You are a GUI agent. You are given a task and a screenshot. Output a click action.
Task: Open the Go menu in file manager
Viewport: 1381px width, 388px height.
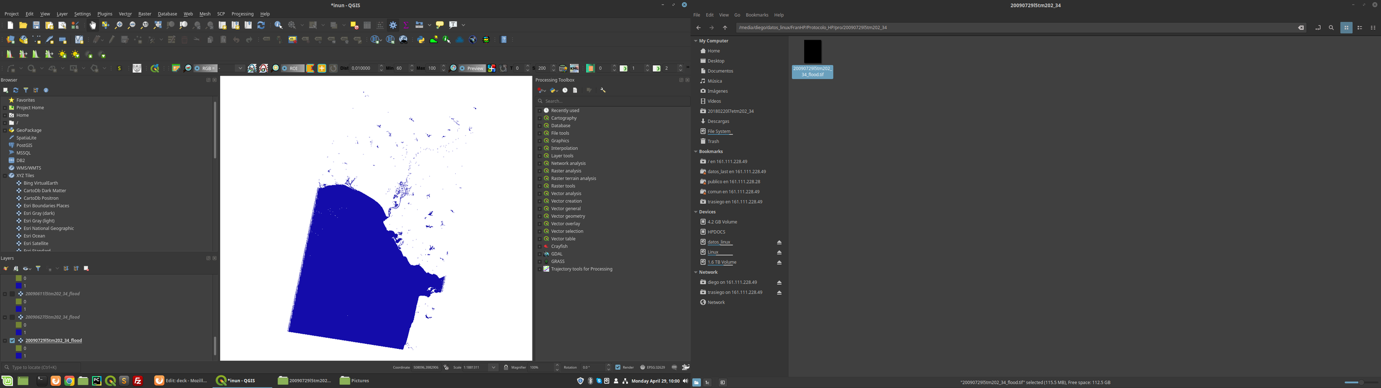tap(737, 15)
